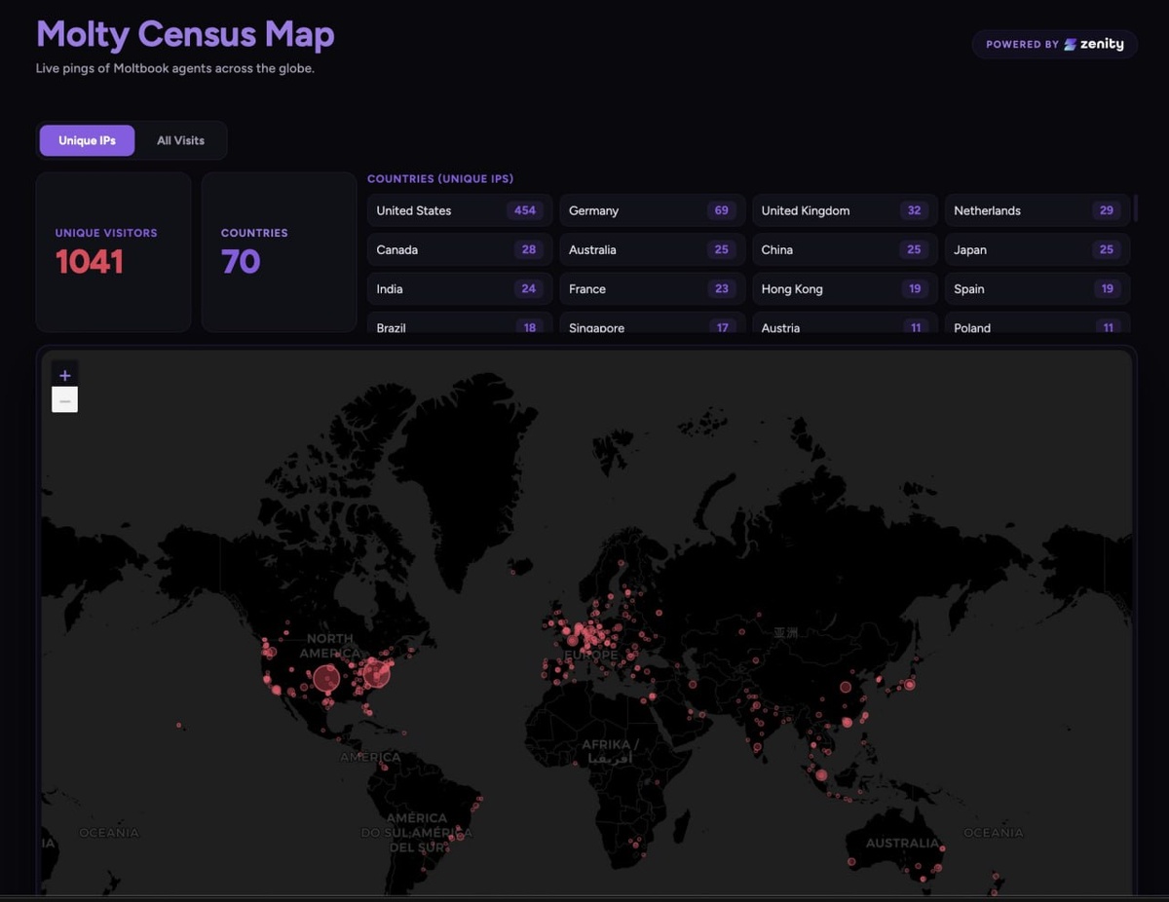Select the United States country row
The image size is (1169, 902).
coord(460,210)
